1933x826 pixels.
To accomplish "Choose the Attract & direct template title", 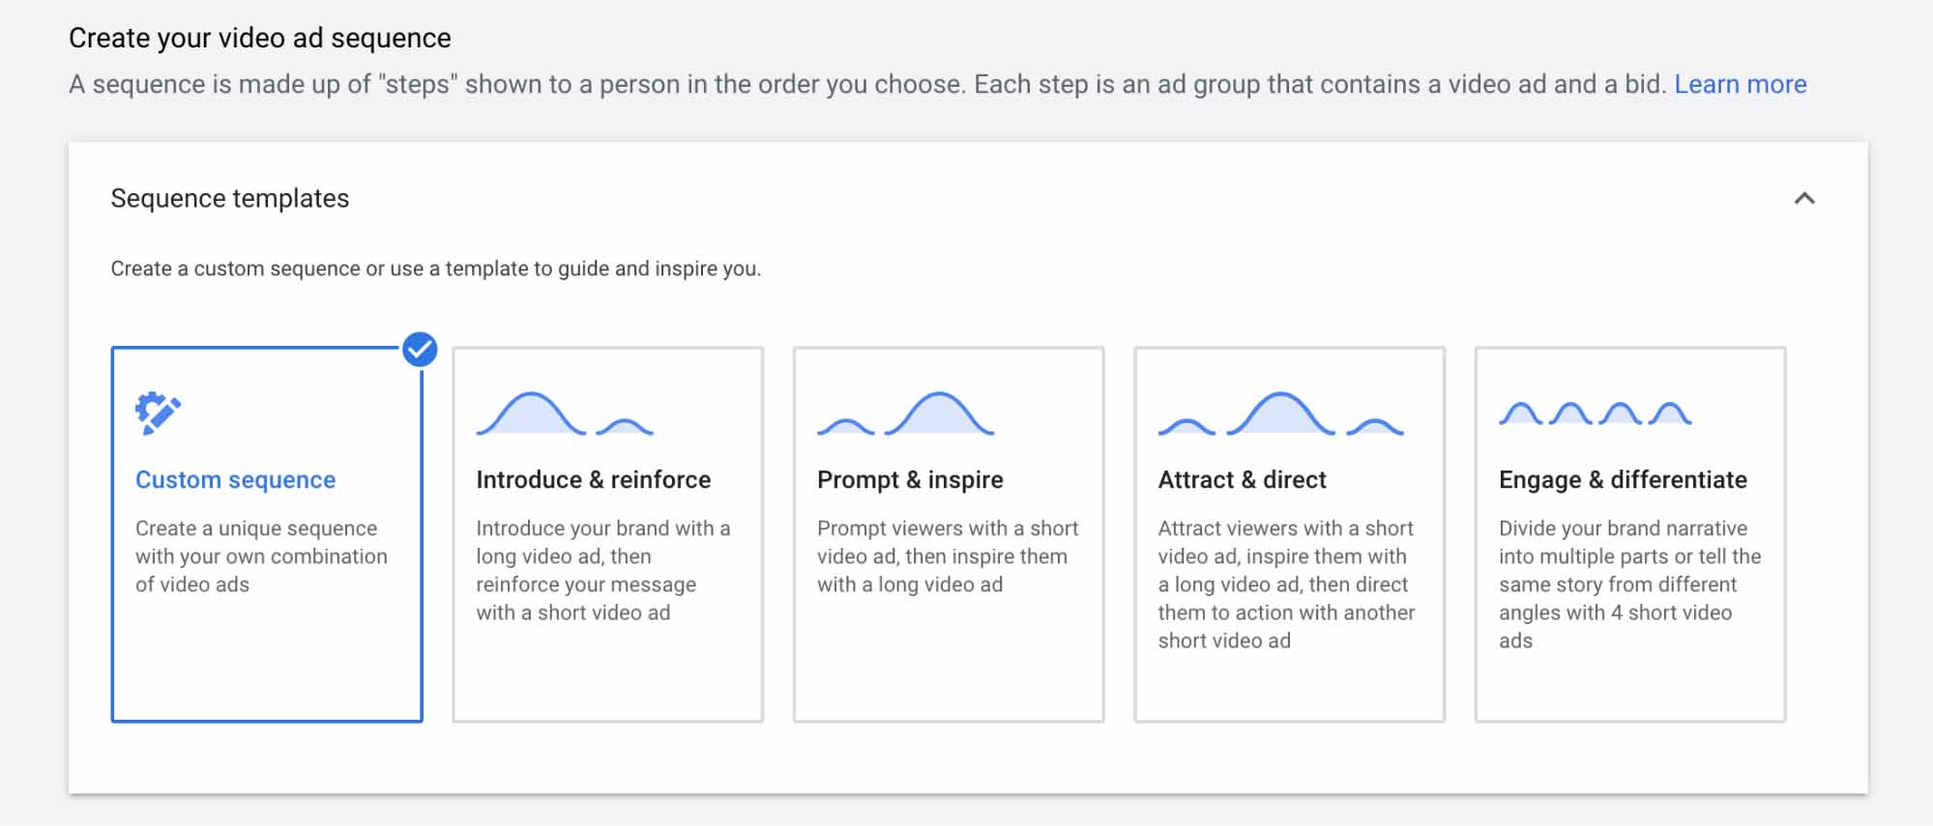I will 1242,479.
